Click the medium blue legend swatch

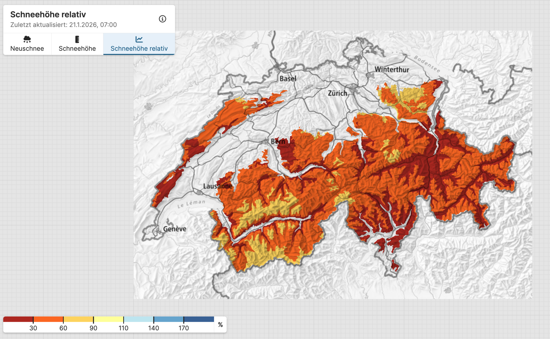click(169, 319)
